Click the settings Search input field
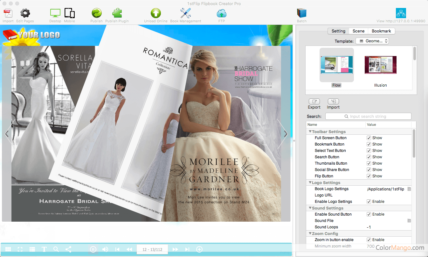 click(x=368, y=117)
